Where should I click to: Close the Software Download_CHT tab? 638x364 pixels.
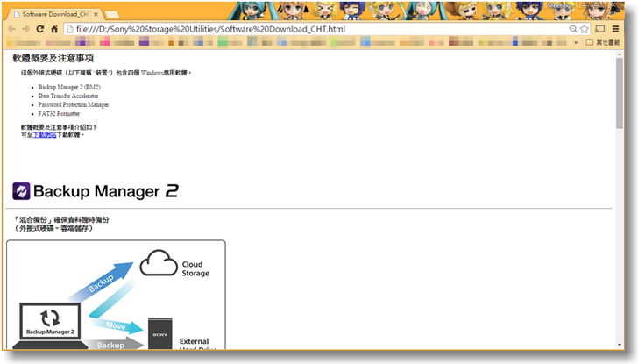click(x=96, y=14)
